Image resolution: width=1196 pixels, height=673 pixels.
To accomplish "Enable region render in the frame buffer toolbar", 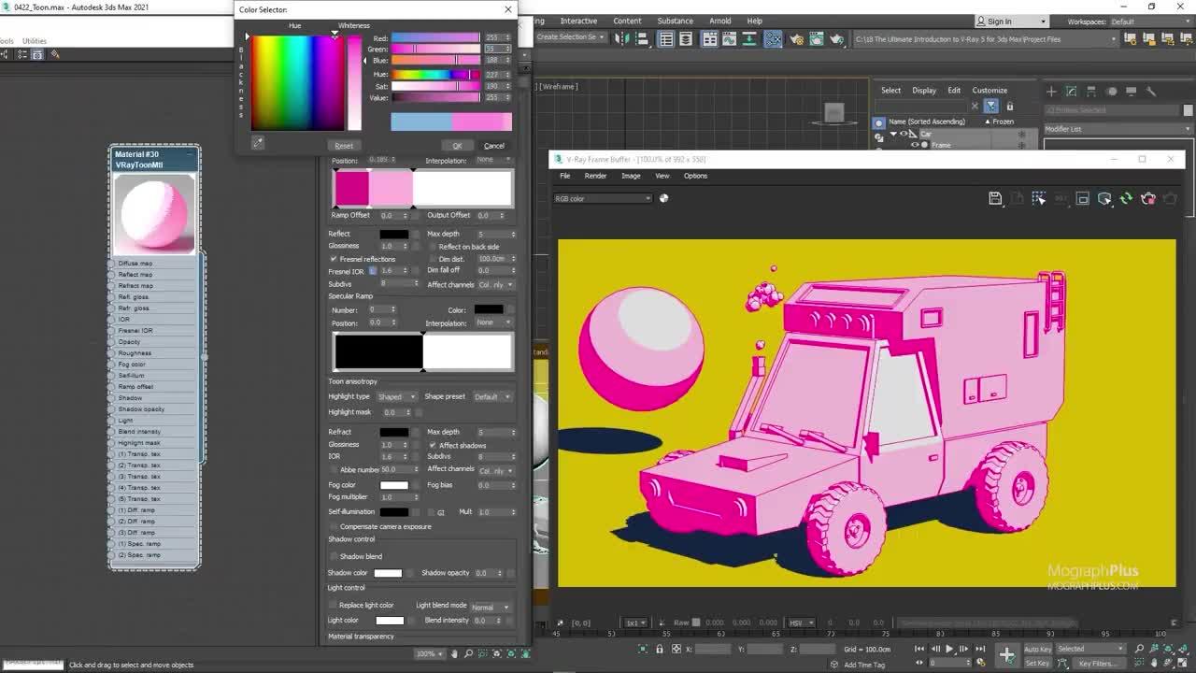I will [1039, 198].
